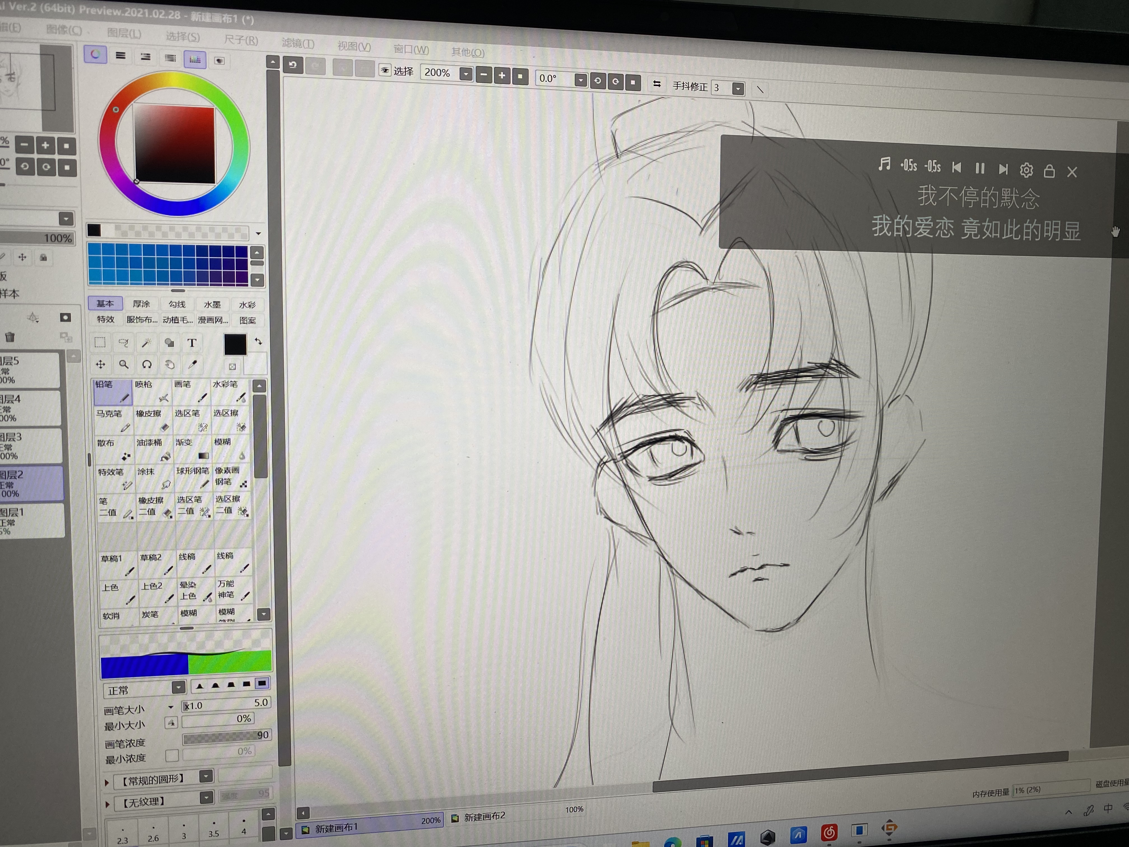Open the 200% zoom dropdown
1129x847 pixels.
pos(465,73)
